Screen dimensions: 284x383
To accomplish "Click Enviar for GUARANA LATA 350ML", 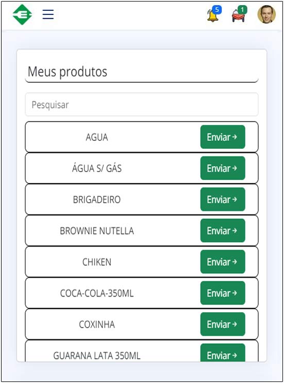I will point(223,353).
